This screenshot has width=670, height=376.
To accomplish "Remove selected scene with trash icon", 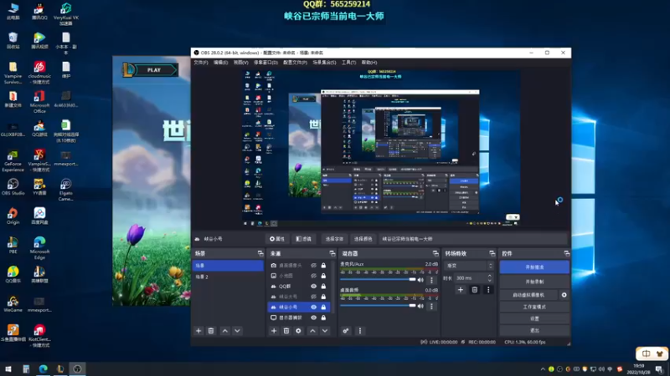I will pyautogui.click(x=211, y=331).
